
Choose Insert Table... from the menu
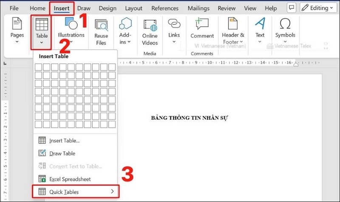click(x=64, y=140)
